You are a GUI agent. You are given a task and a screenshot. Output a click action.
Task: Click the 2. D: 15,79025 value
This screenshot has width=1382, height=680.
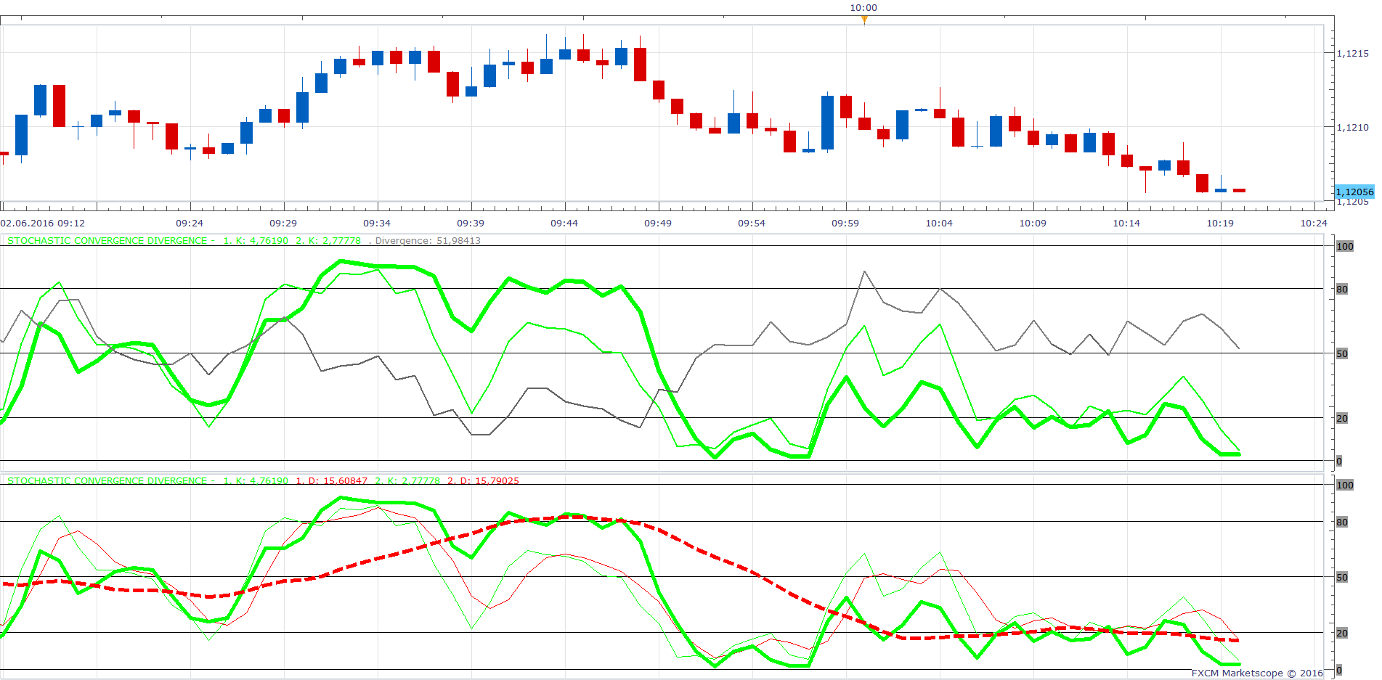[x=483, y=480]
